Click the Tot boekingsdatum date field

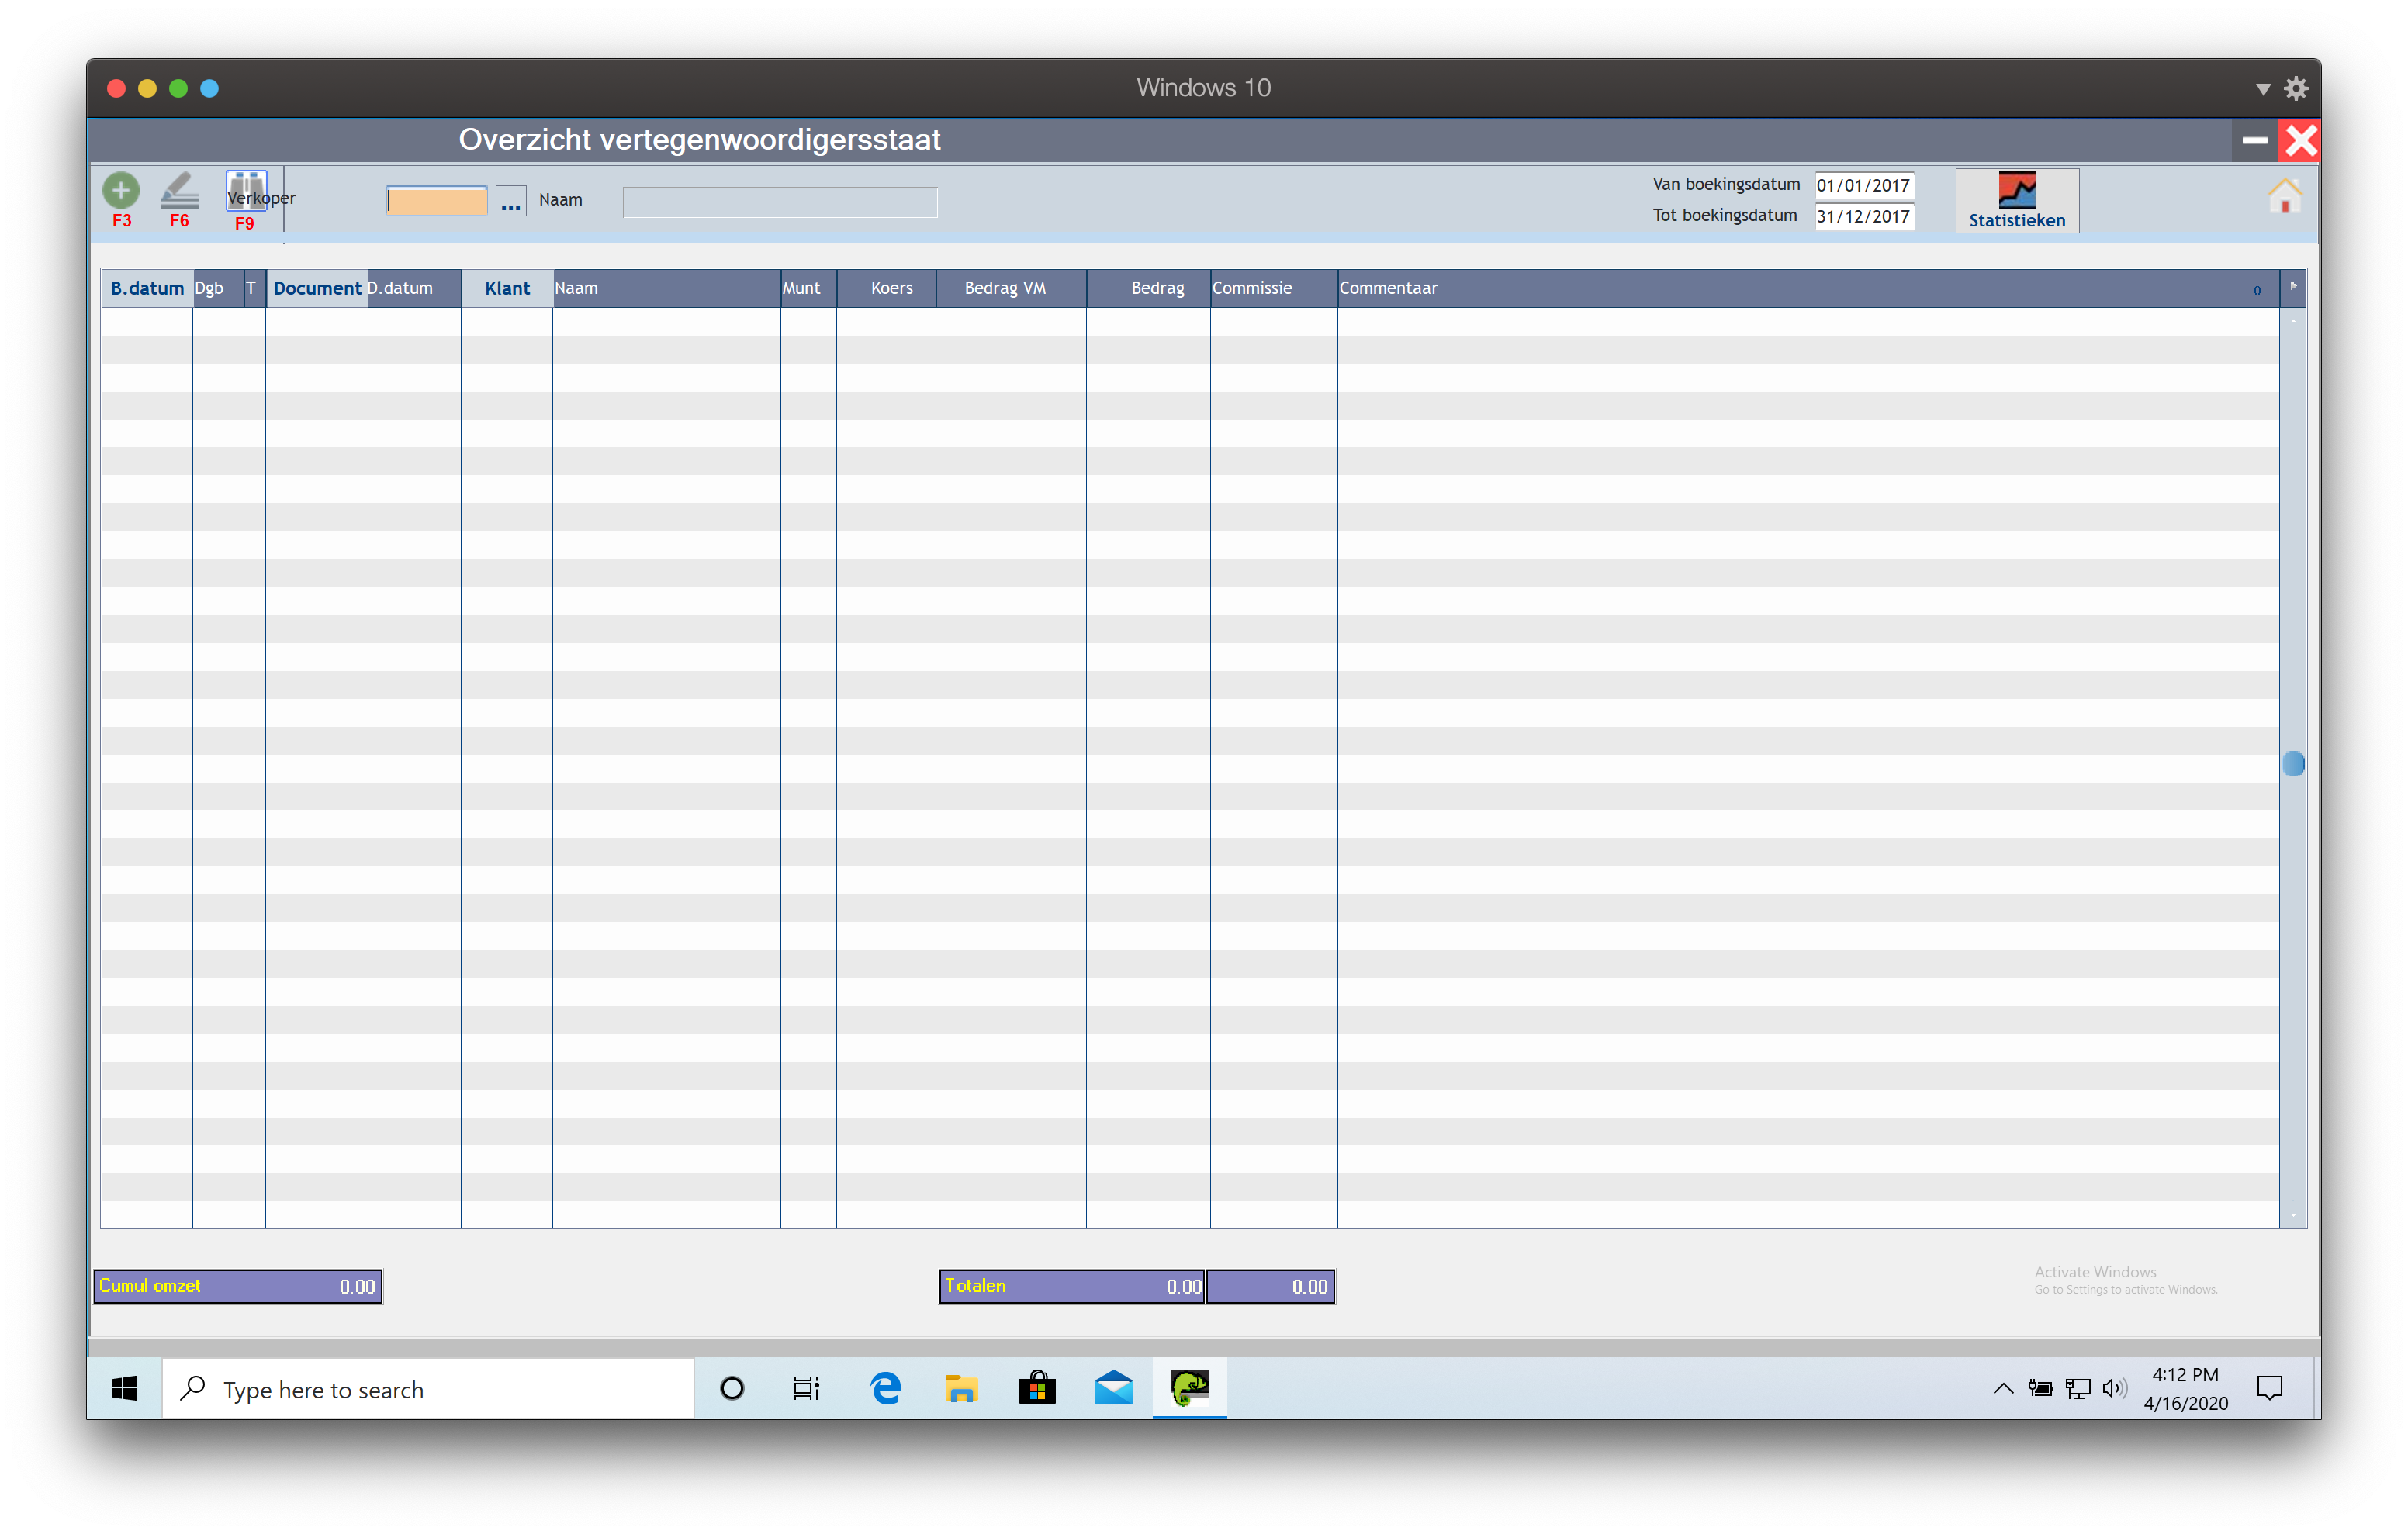click(1863, 216)
